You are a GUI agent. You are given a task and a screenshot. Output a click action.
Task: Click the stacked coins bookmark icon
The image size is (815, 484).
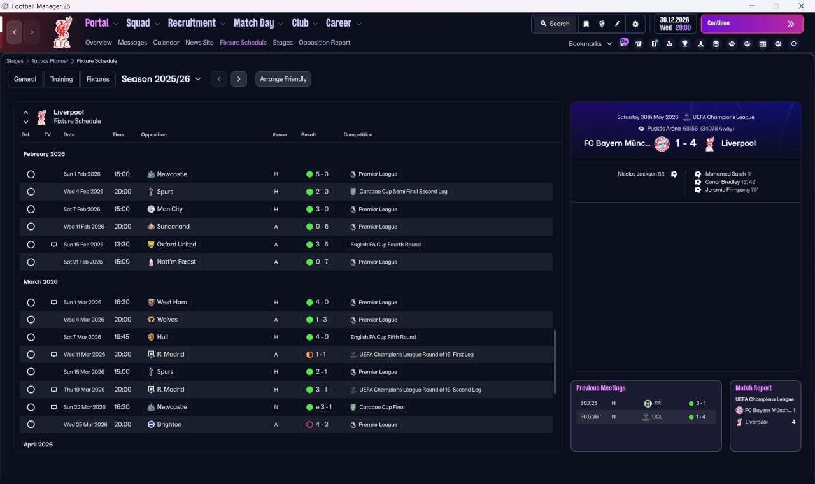point(716,44)
